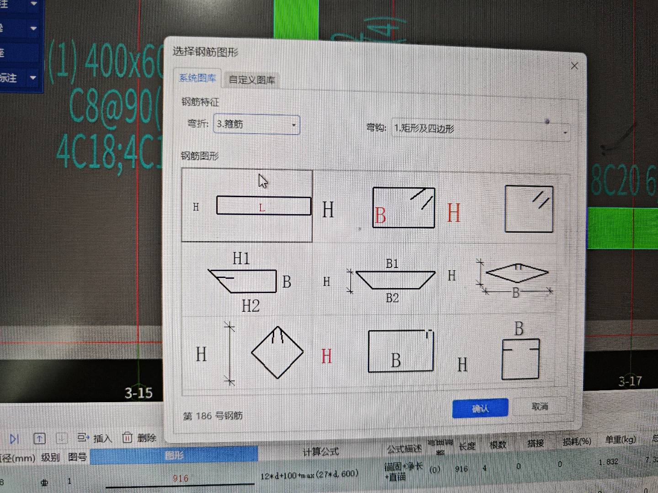Select the red 916 shape cell
The image size is (658, 493).
click(180, 478)
